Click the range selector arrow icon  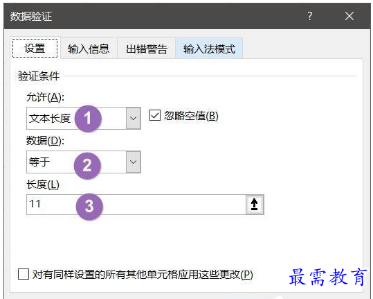click(x=255, y=205)
